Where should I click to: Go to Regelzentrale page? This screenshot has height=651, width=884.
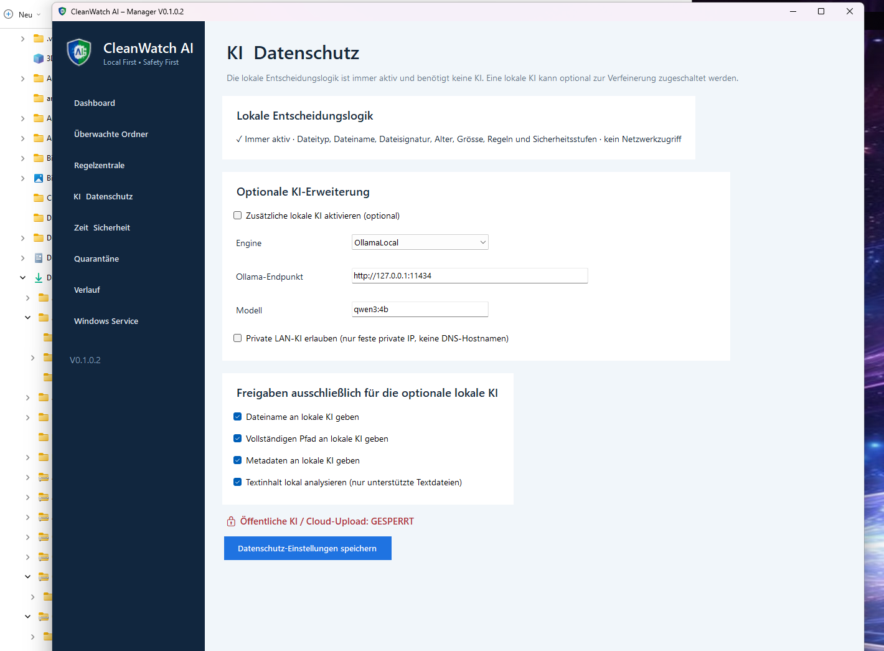[x=100, y=165]
